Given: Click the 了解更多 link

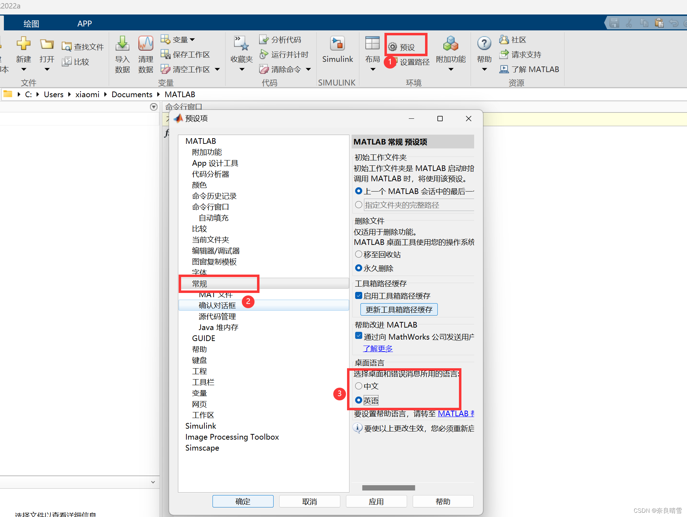Looking at the screenshot, I should click(377, 348).
